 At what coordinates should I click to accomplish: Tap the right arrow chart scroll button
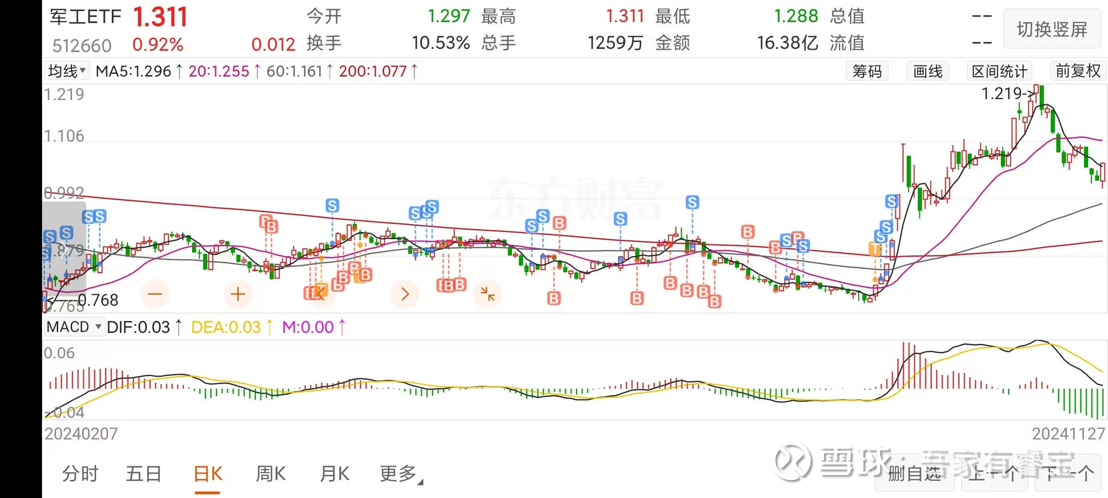[x=405, y=294]
